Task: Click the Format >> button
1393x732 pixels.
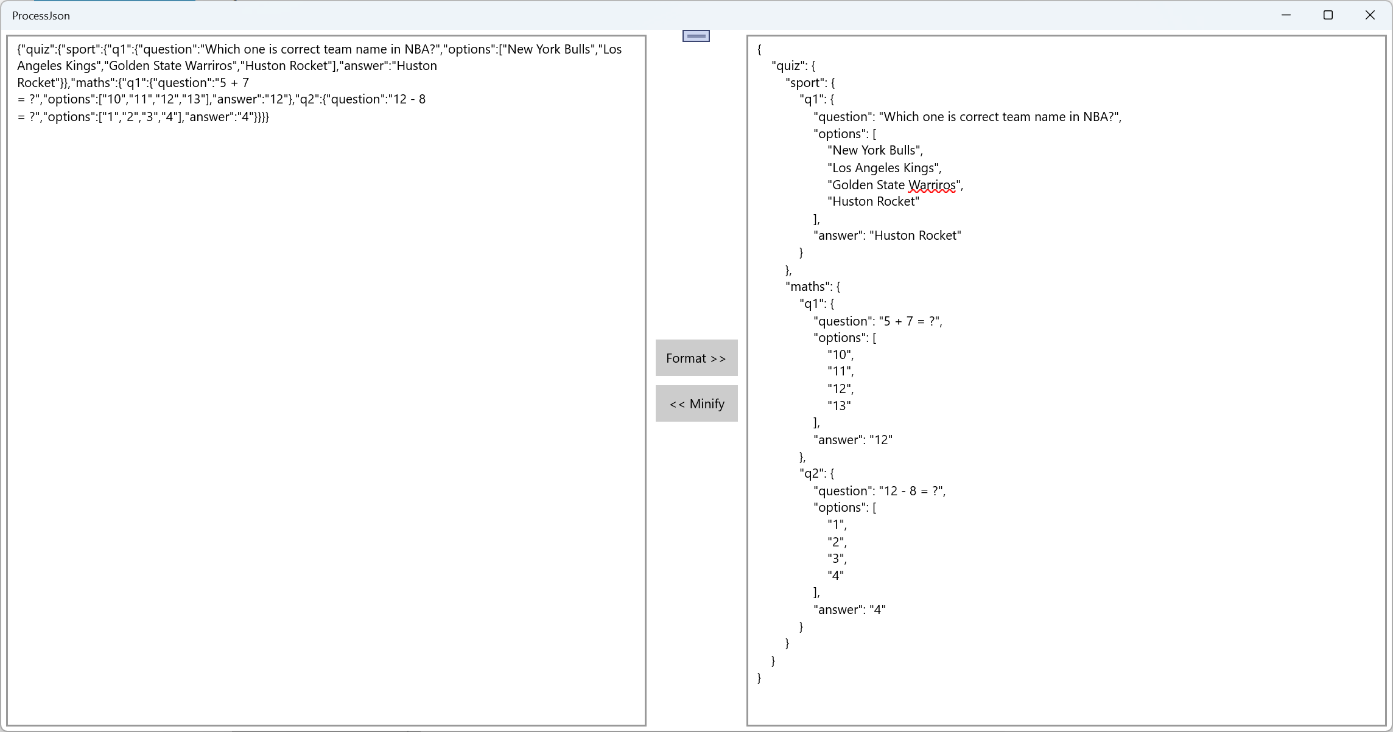Action: point(696,358)
